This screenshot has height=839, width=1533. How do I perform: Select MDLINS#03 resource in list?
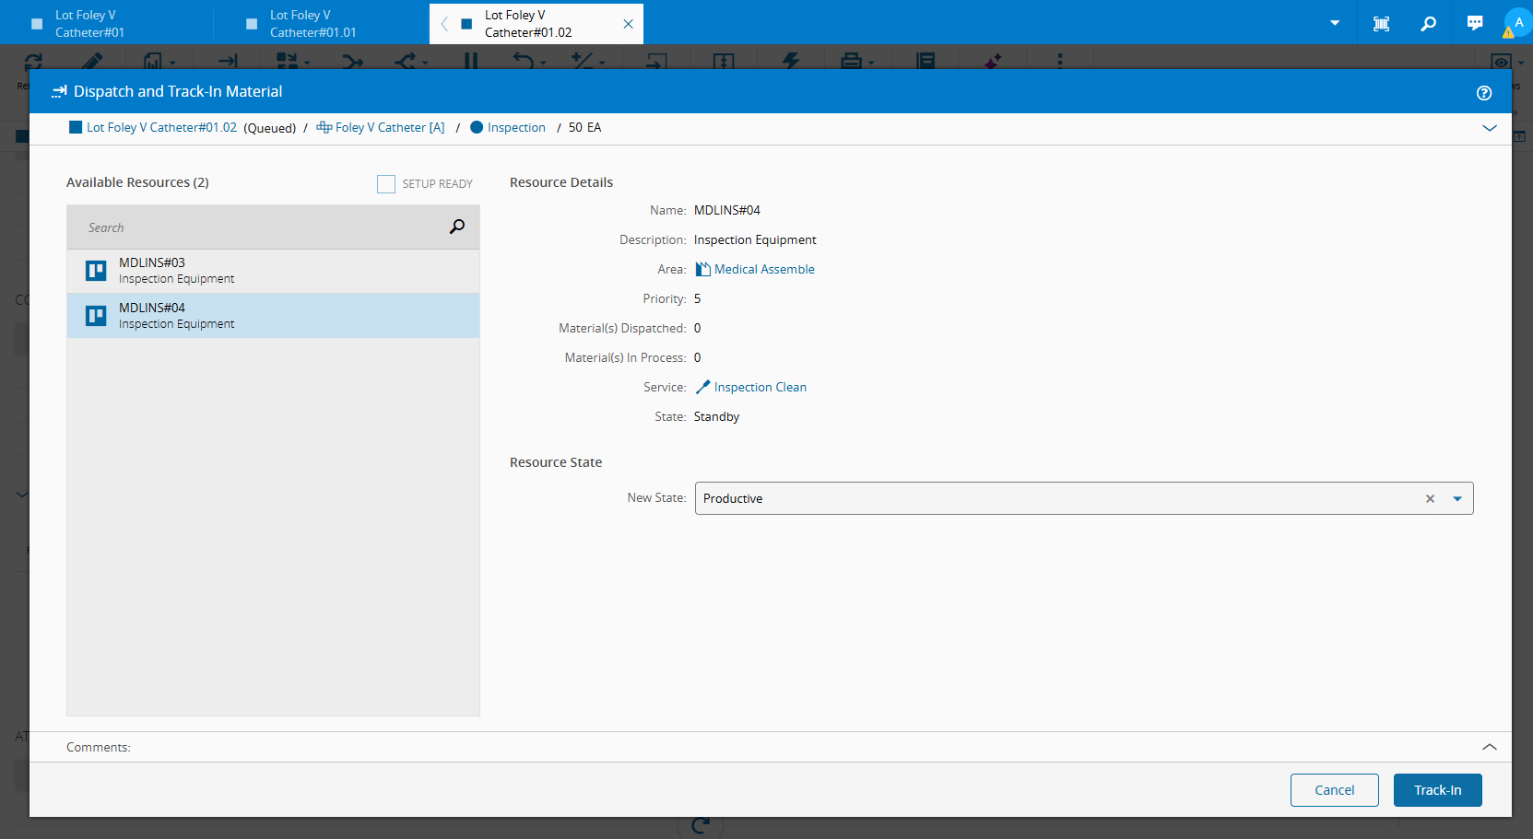(273, 271)
